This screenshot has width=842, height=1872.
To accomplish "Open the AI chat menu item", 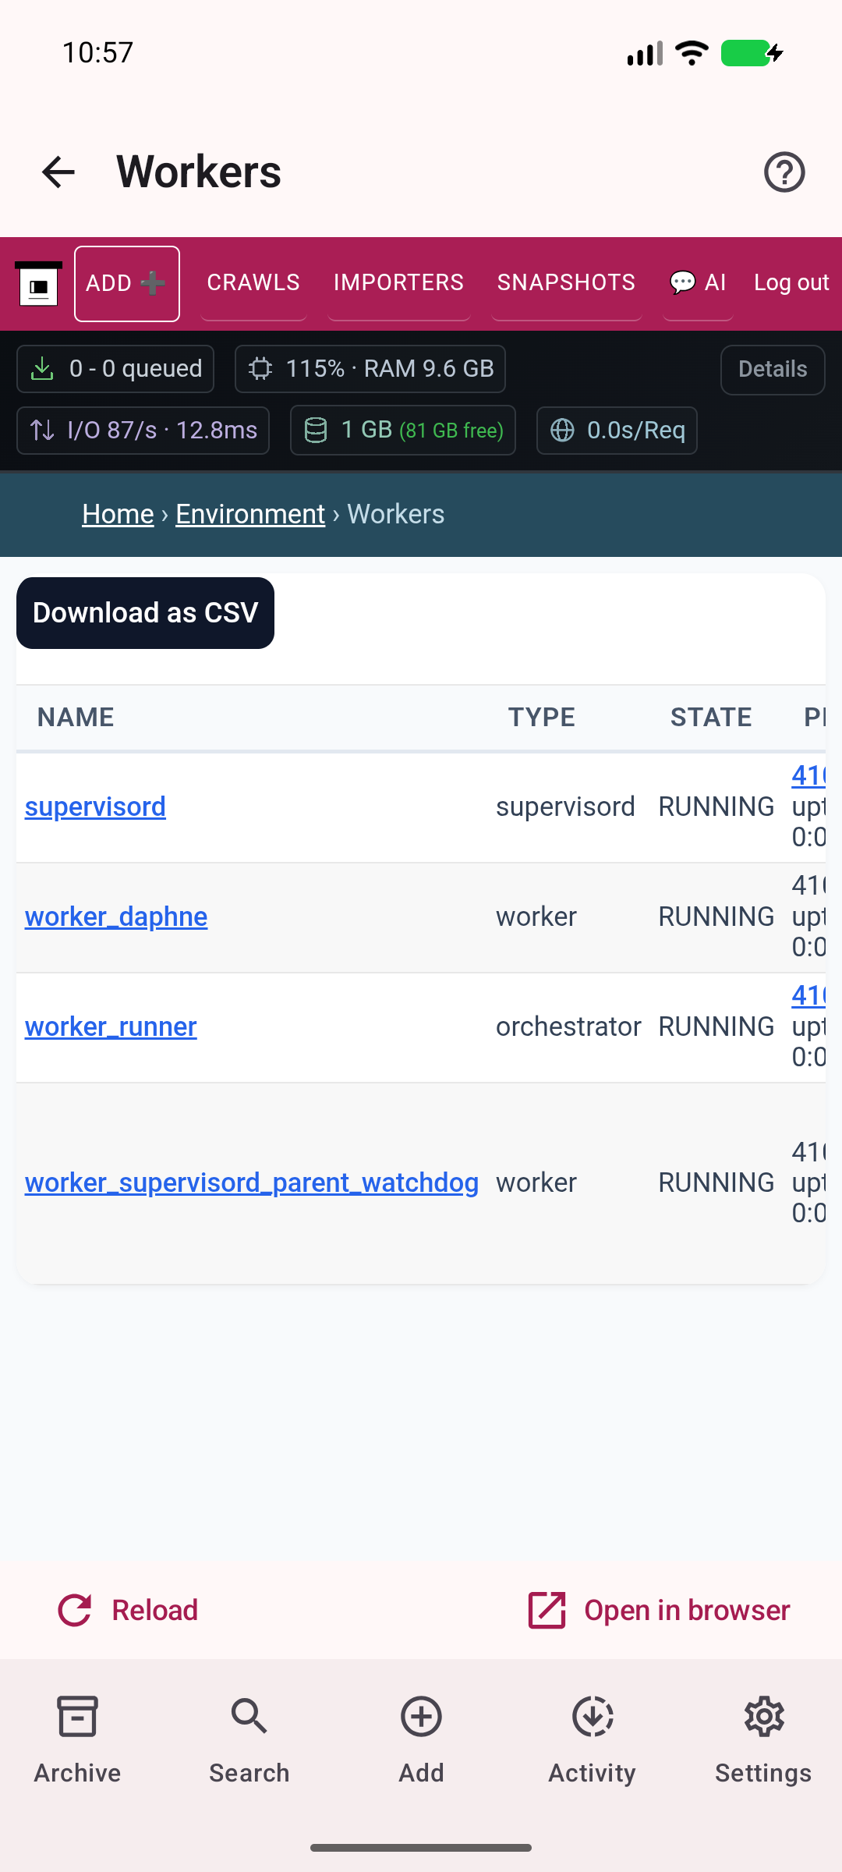I will click(698, 282).
